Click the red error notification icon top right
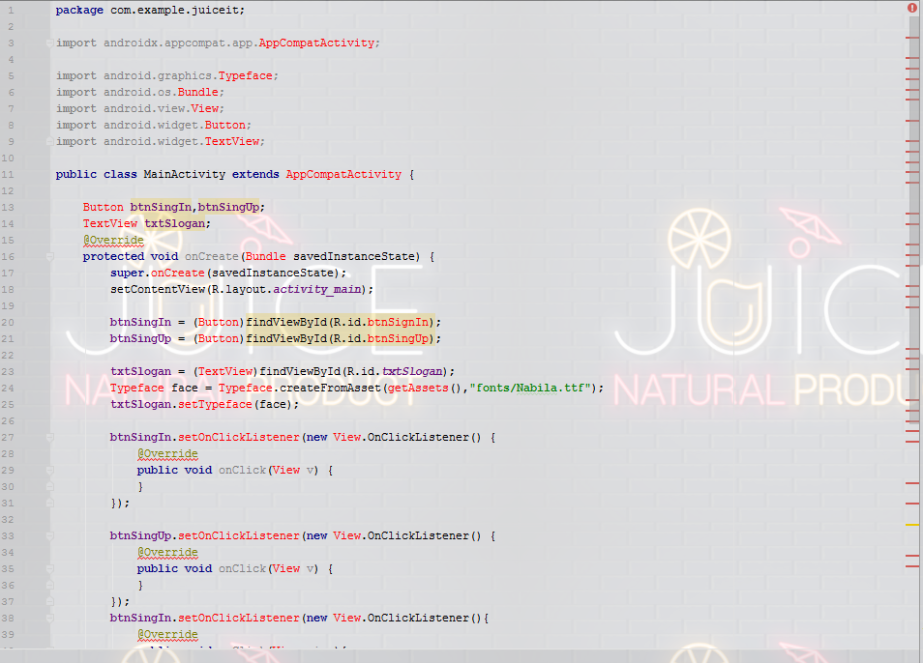 910,9
